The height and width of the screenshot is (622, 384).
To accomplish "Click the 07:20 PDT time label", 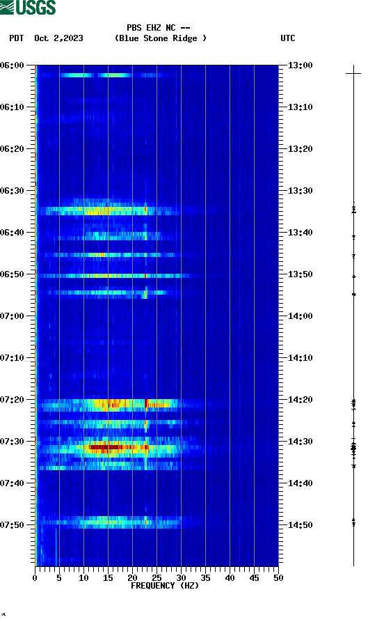I will point(12,400).
